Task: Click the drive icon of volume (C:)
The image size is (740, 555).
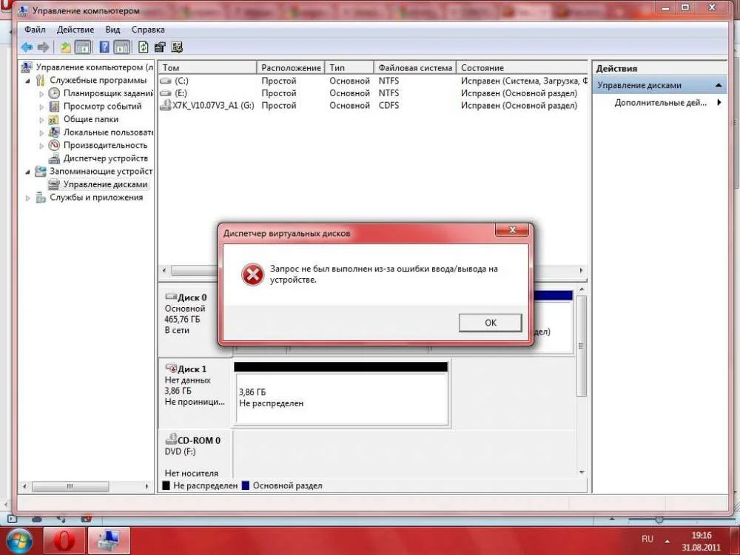Action: tap(166, 81)
